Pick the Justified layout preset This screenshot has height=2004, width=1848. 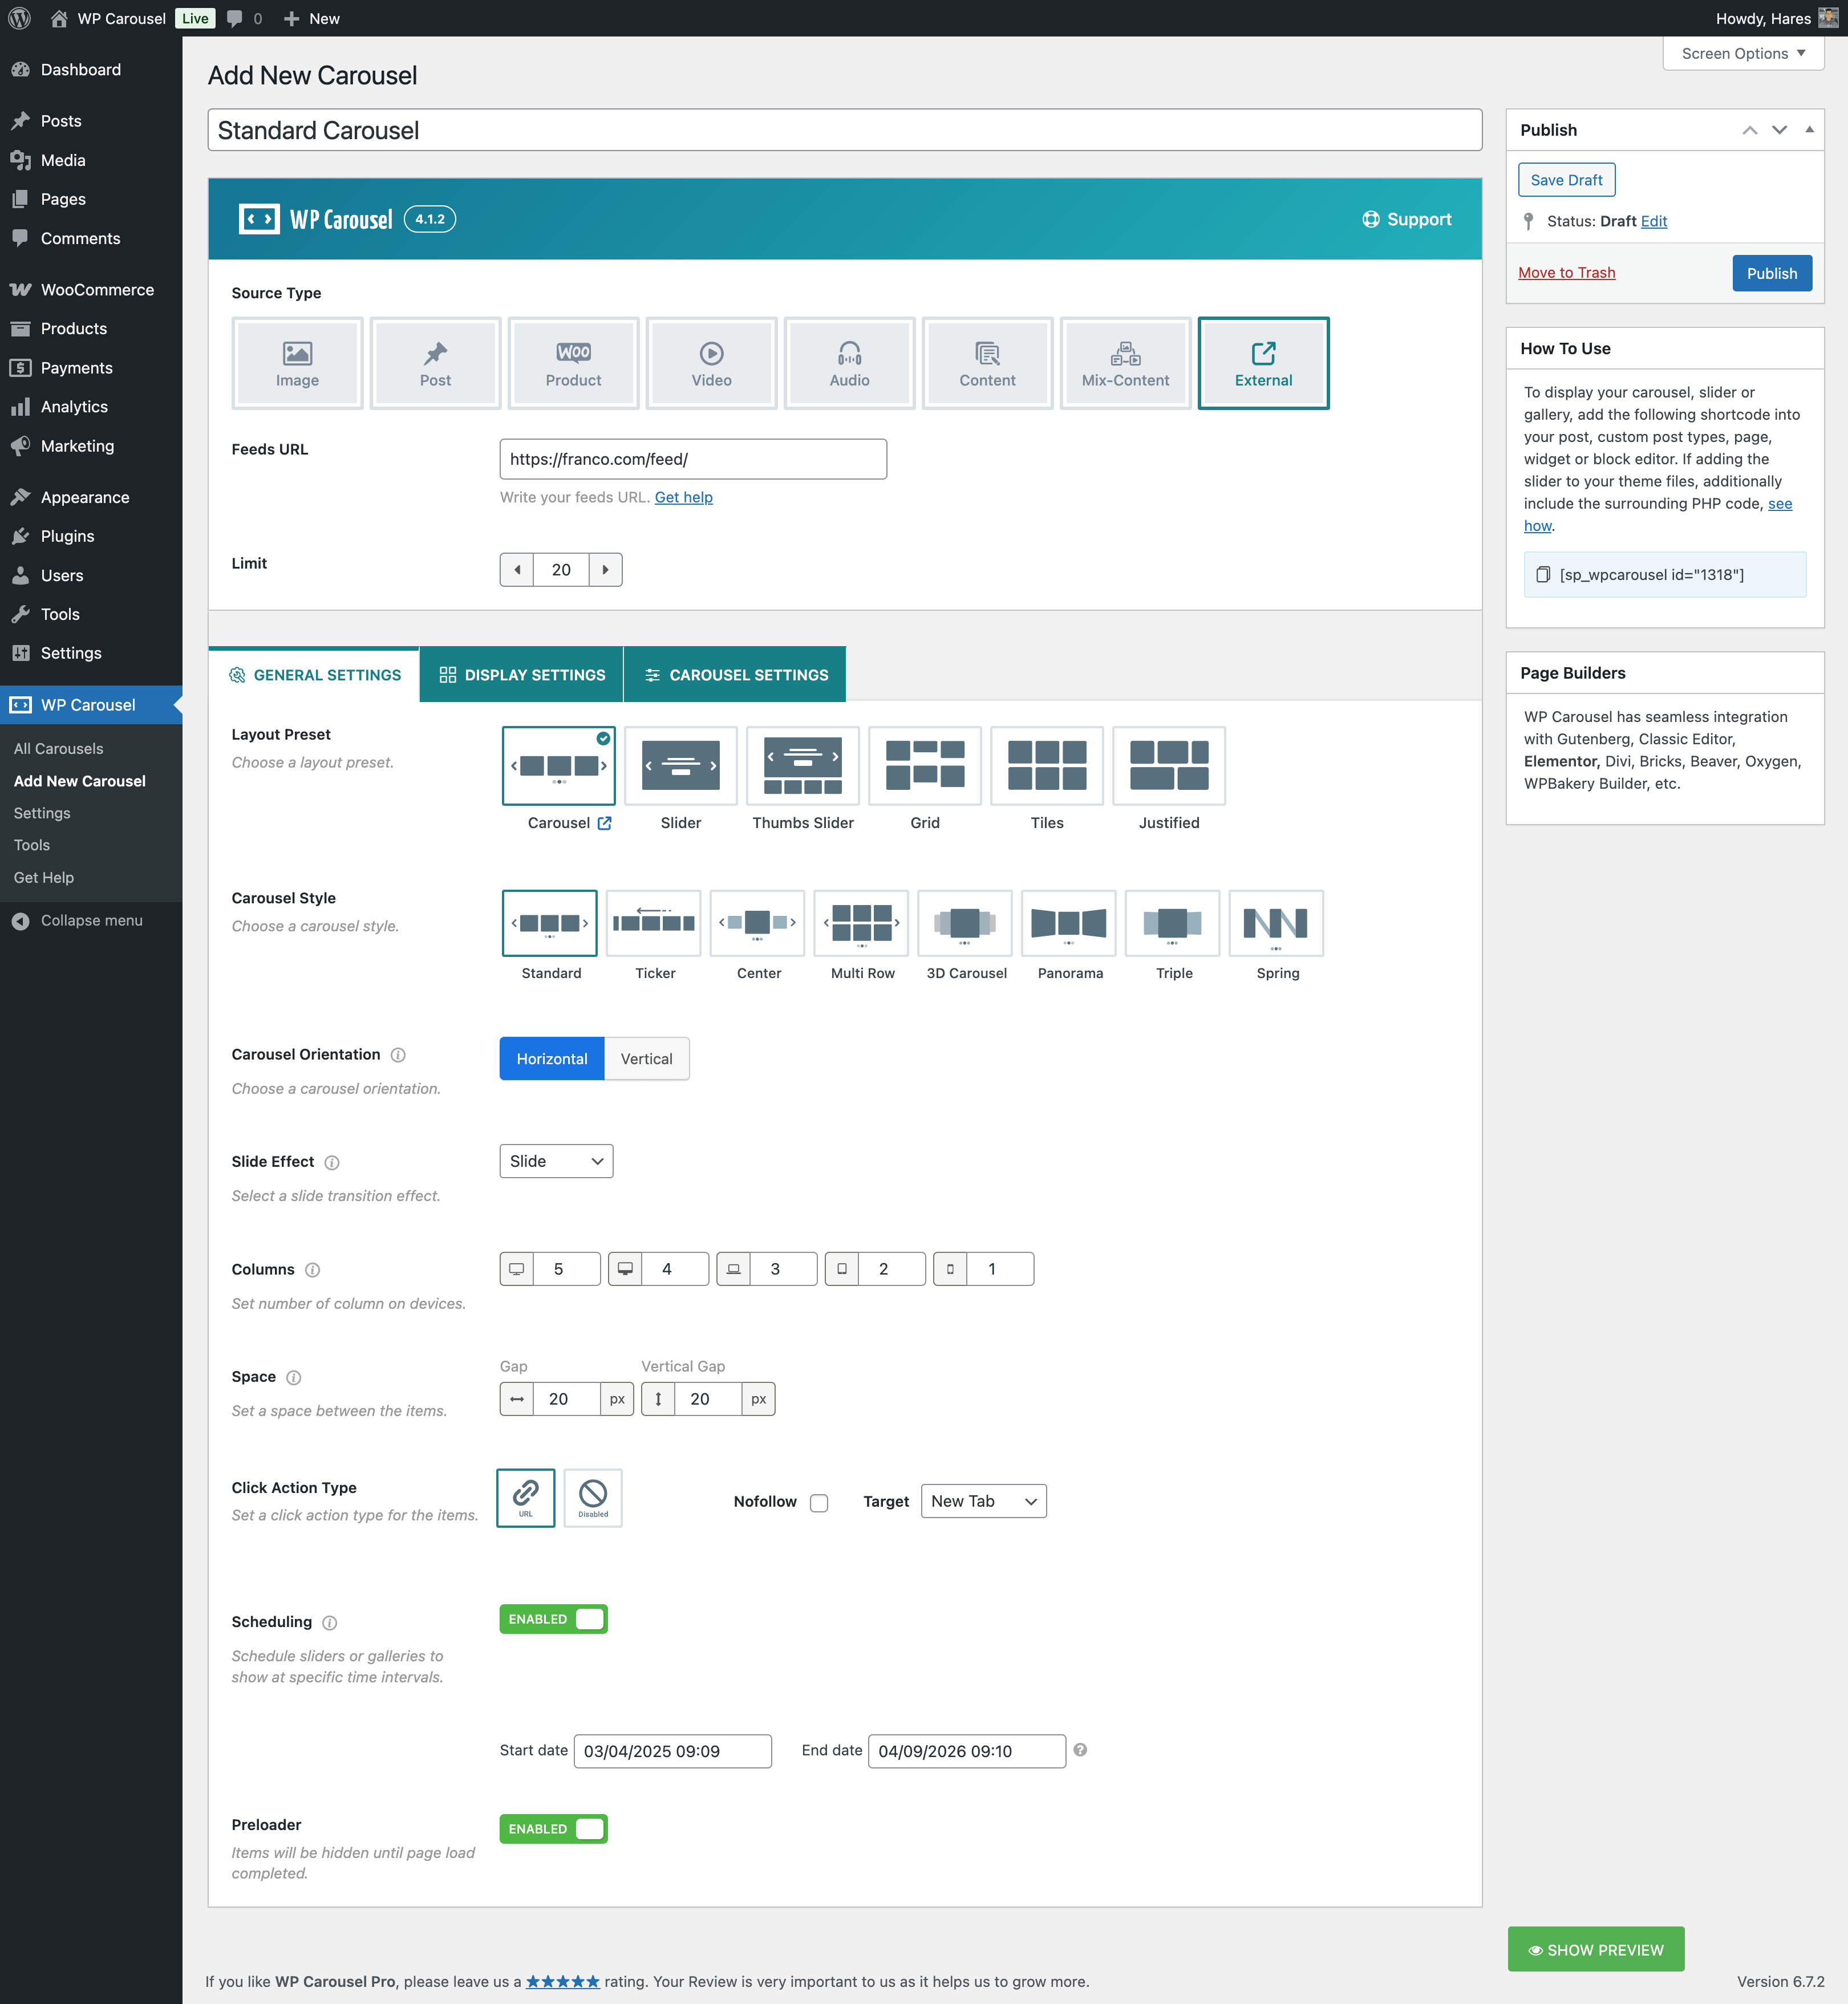[x=1169, y=766]
